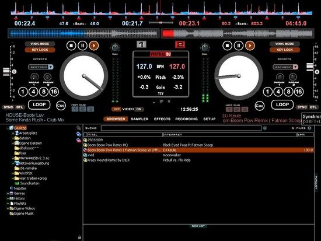Start playing the left deck

[94, 46]
